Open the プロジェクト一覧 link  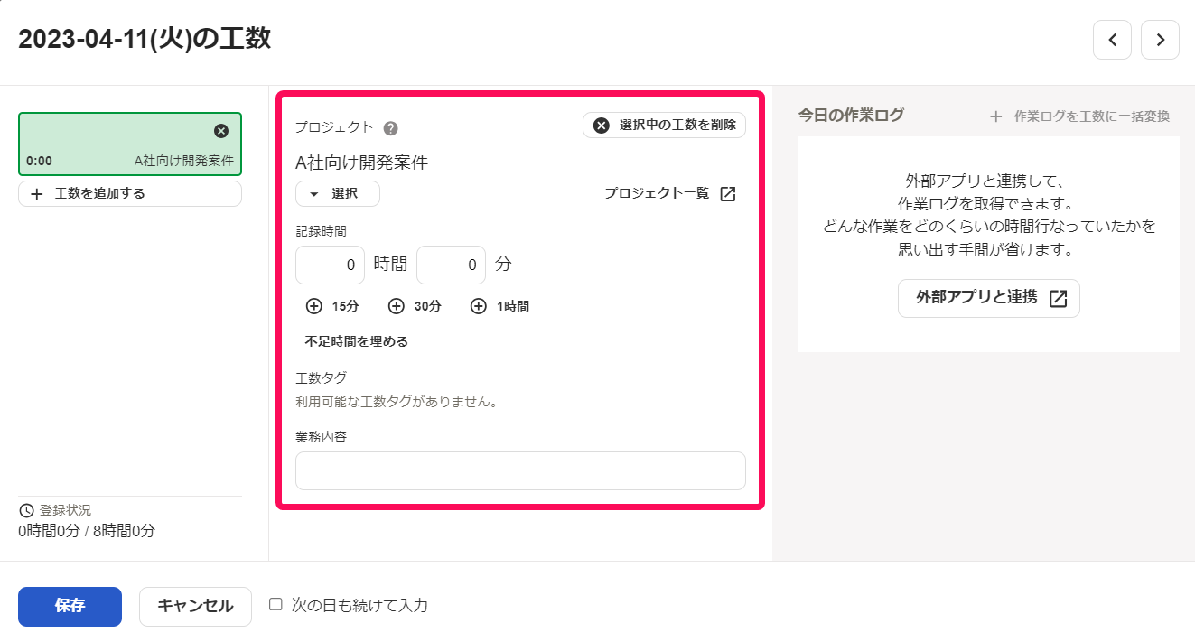tap(670, 193)
